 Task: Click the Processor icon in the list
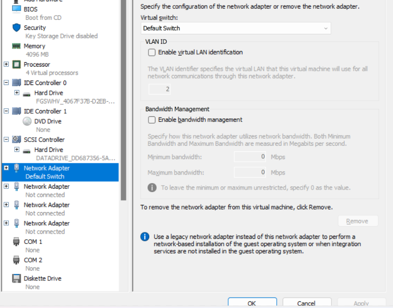(15, 65)
